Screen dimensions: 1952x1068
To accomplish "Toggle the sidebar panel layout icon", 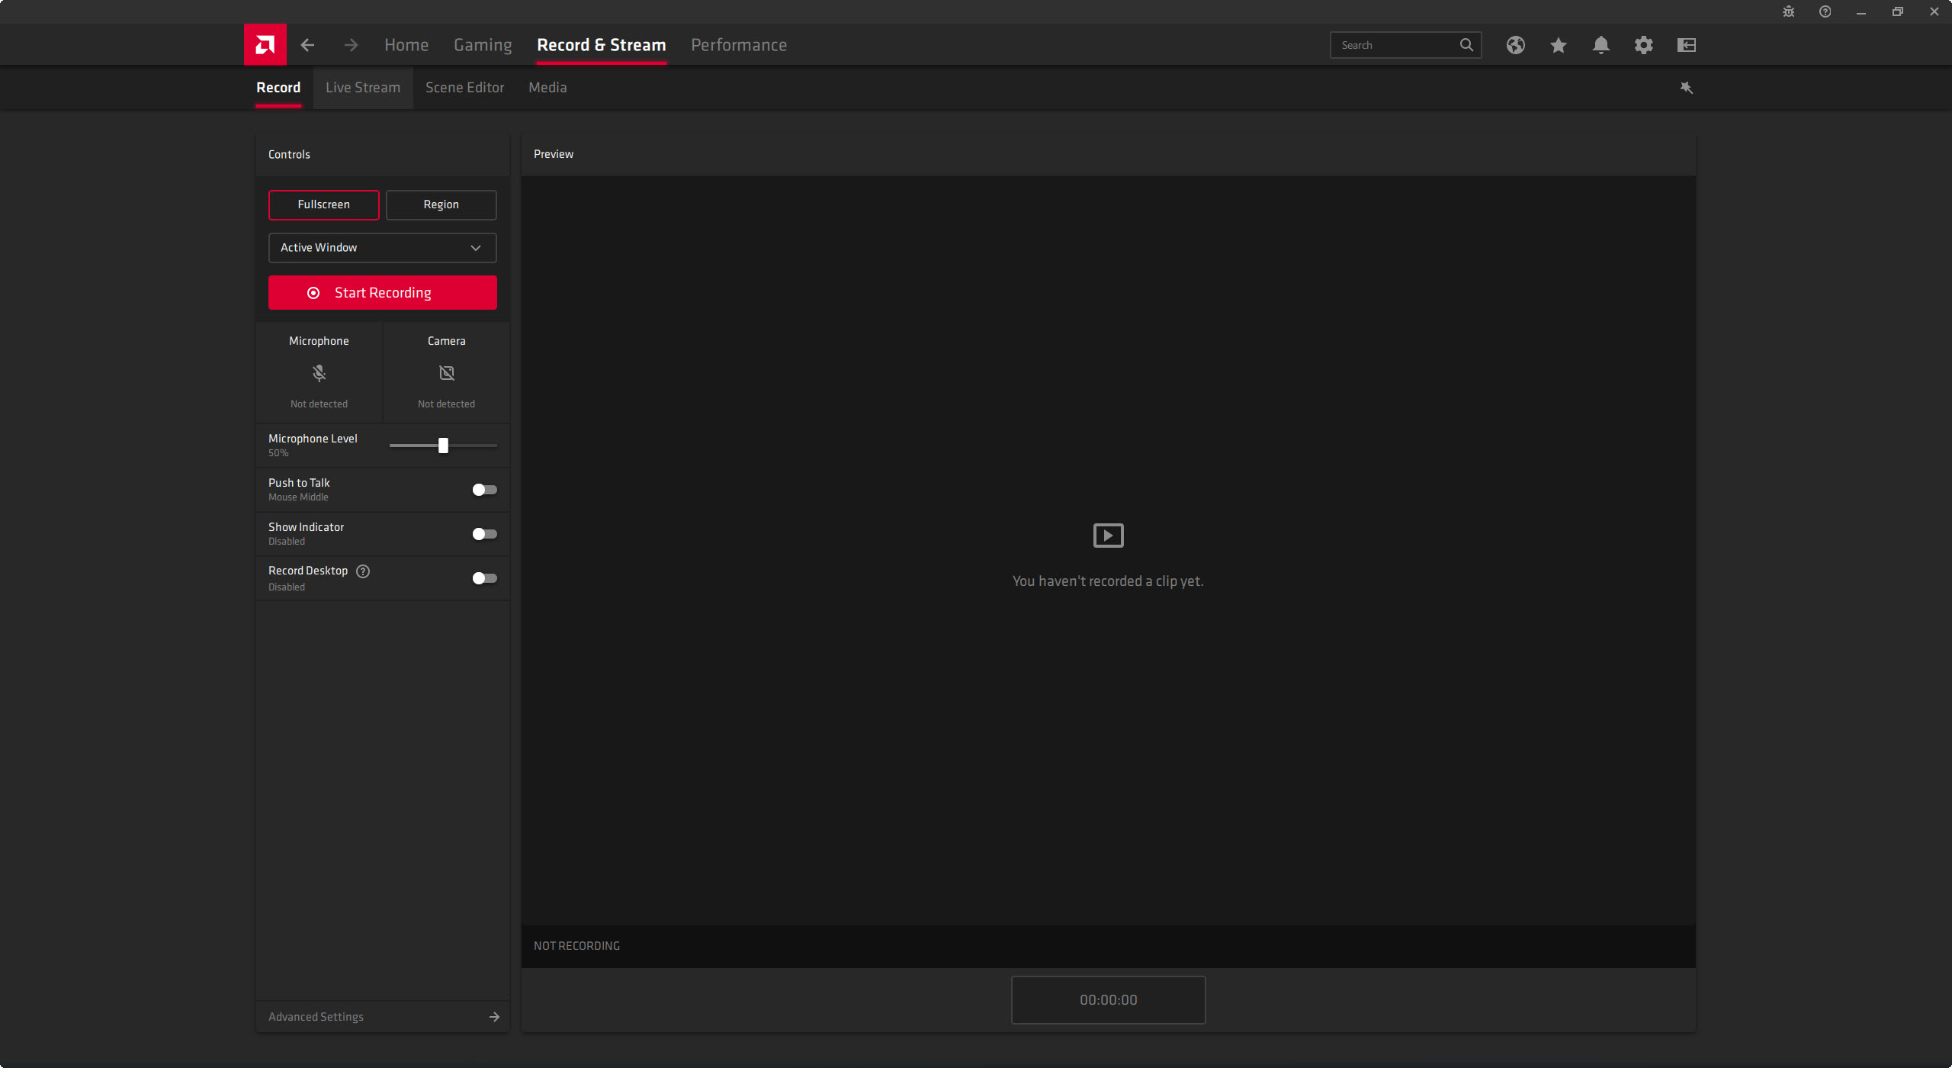I will click(x=1687, y=45).
